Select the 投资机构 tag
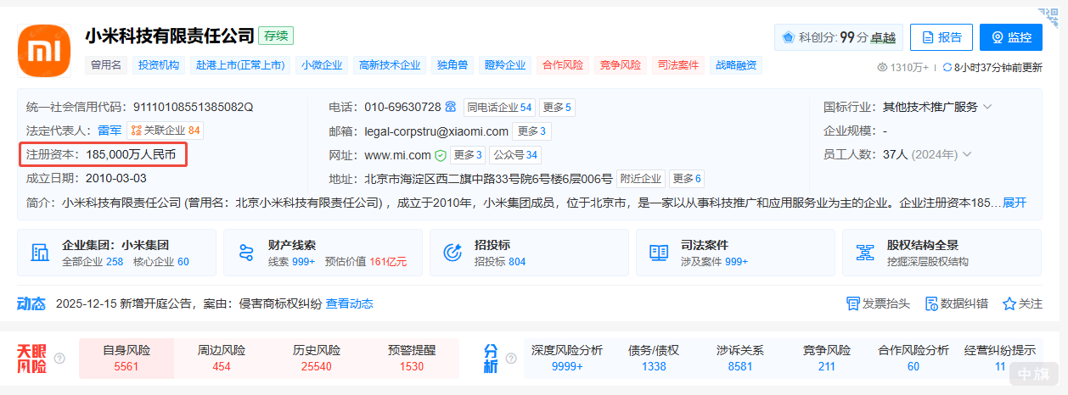1068x395 pixels. coord(159,64)
